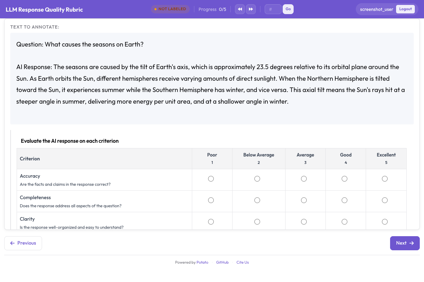The height and width of the screenshot is (282, 424).
Task: Go to the Next instance
Action: click(x=405, y=243)
